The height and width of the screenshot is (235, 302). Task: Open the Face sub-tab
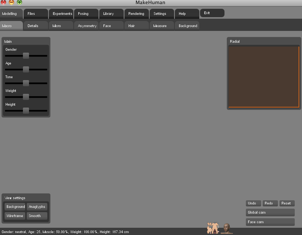111,26
